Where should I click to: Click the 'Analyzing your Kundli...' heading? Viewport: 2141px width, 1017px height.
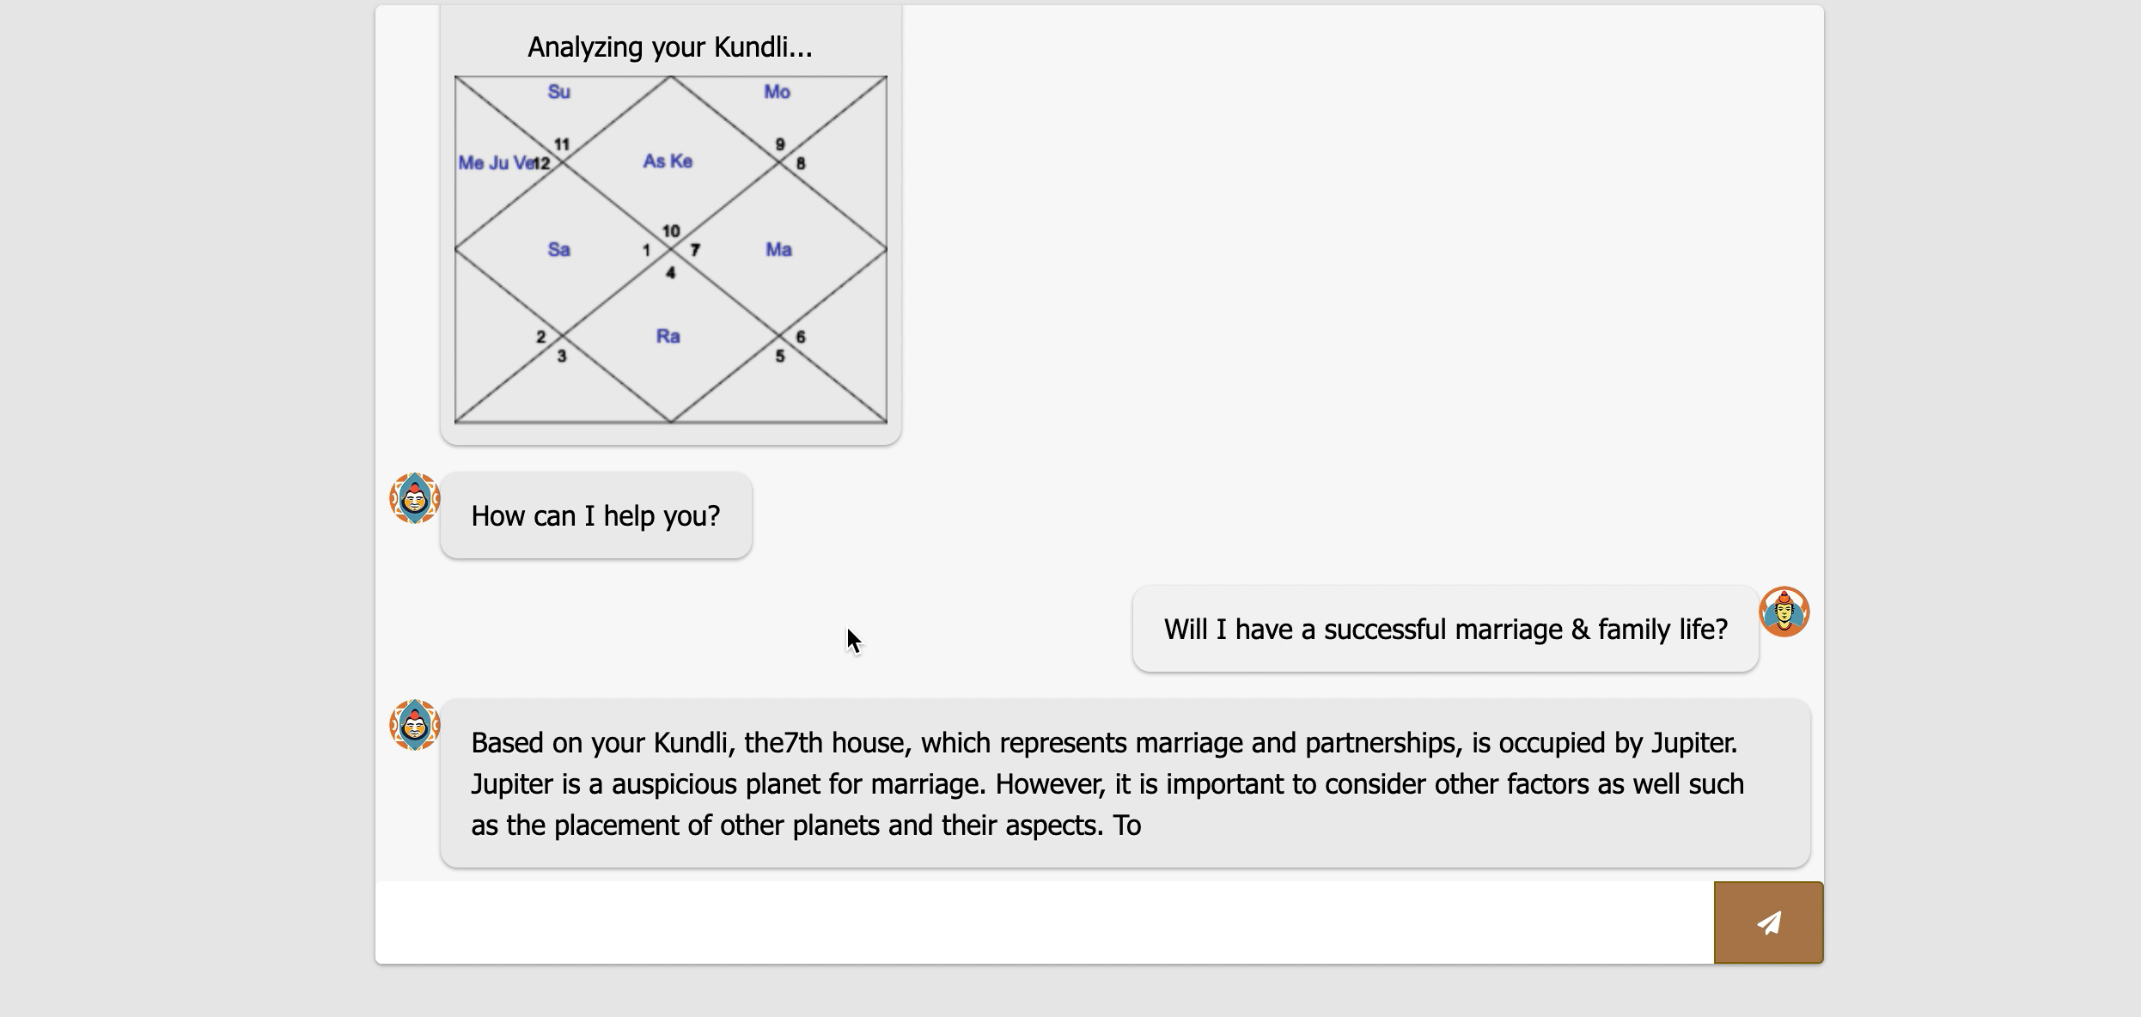tap(669, 47)
